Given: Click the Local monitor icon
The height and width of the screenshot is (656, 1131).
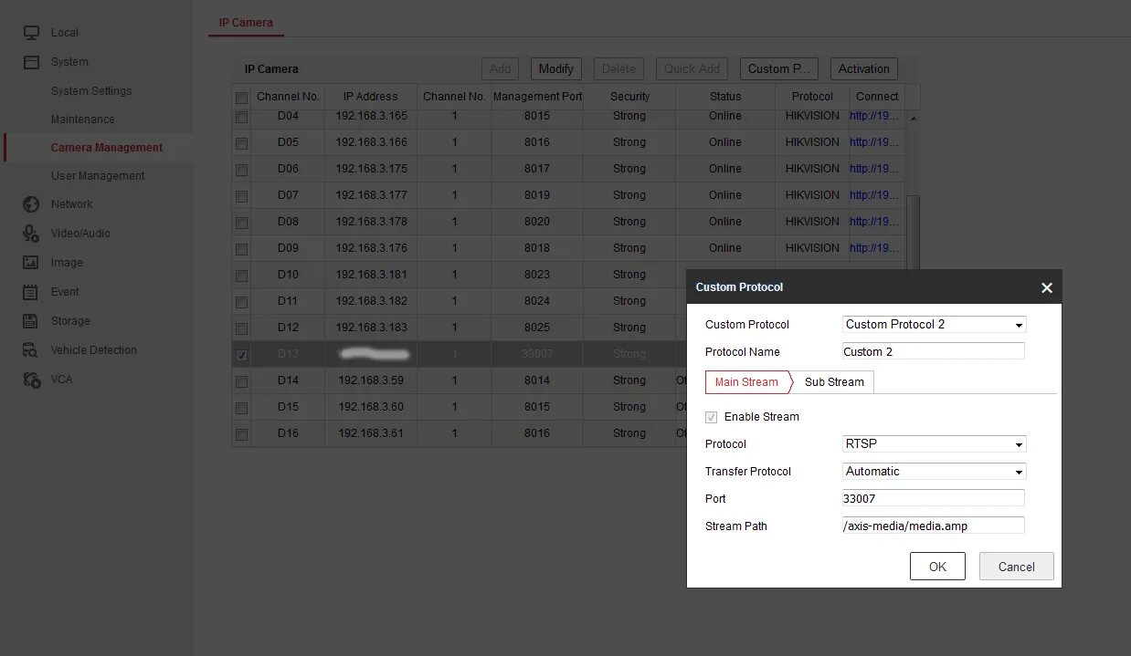Looking at the screenshot, I should pos(32,33).
